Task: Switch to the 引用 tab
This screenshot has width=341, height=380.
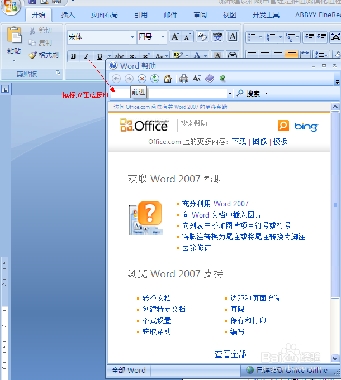Action: tap(141, 15)
